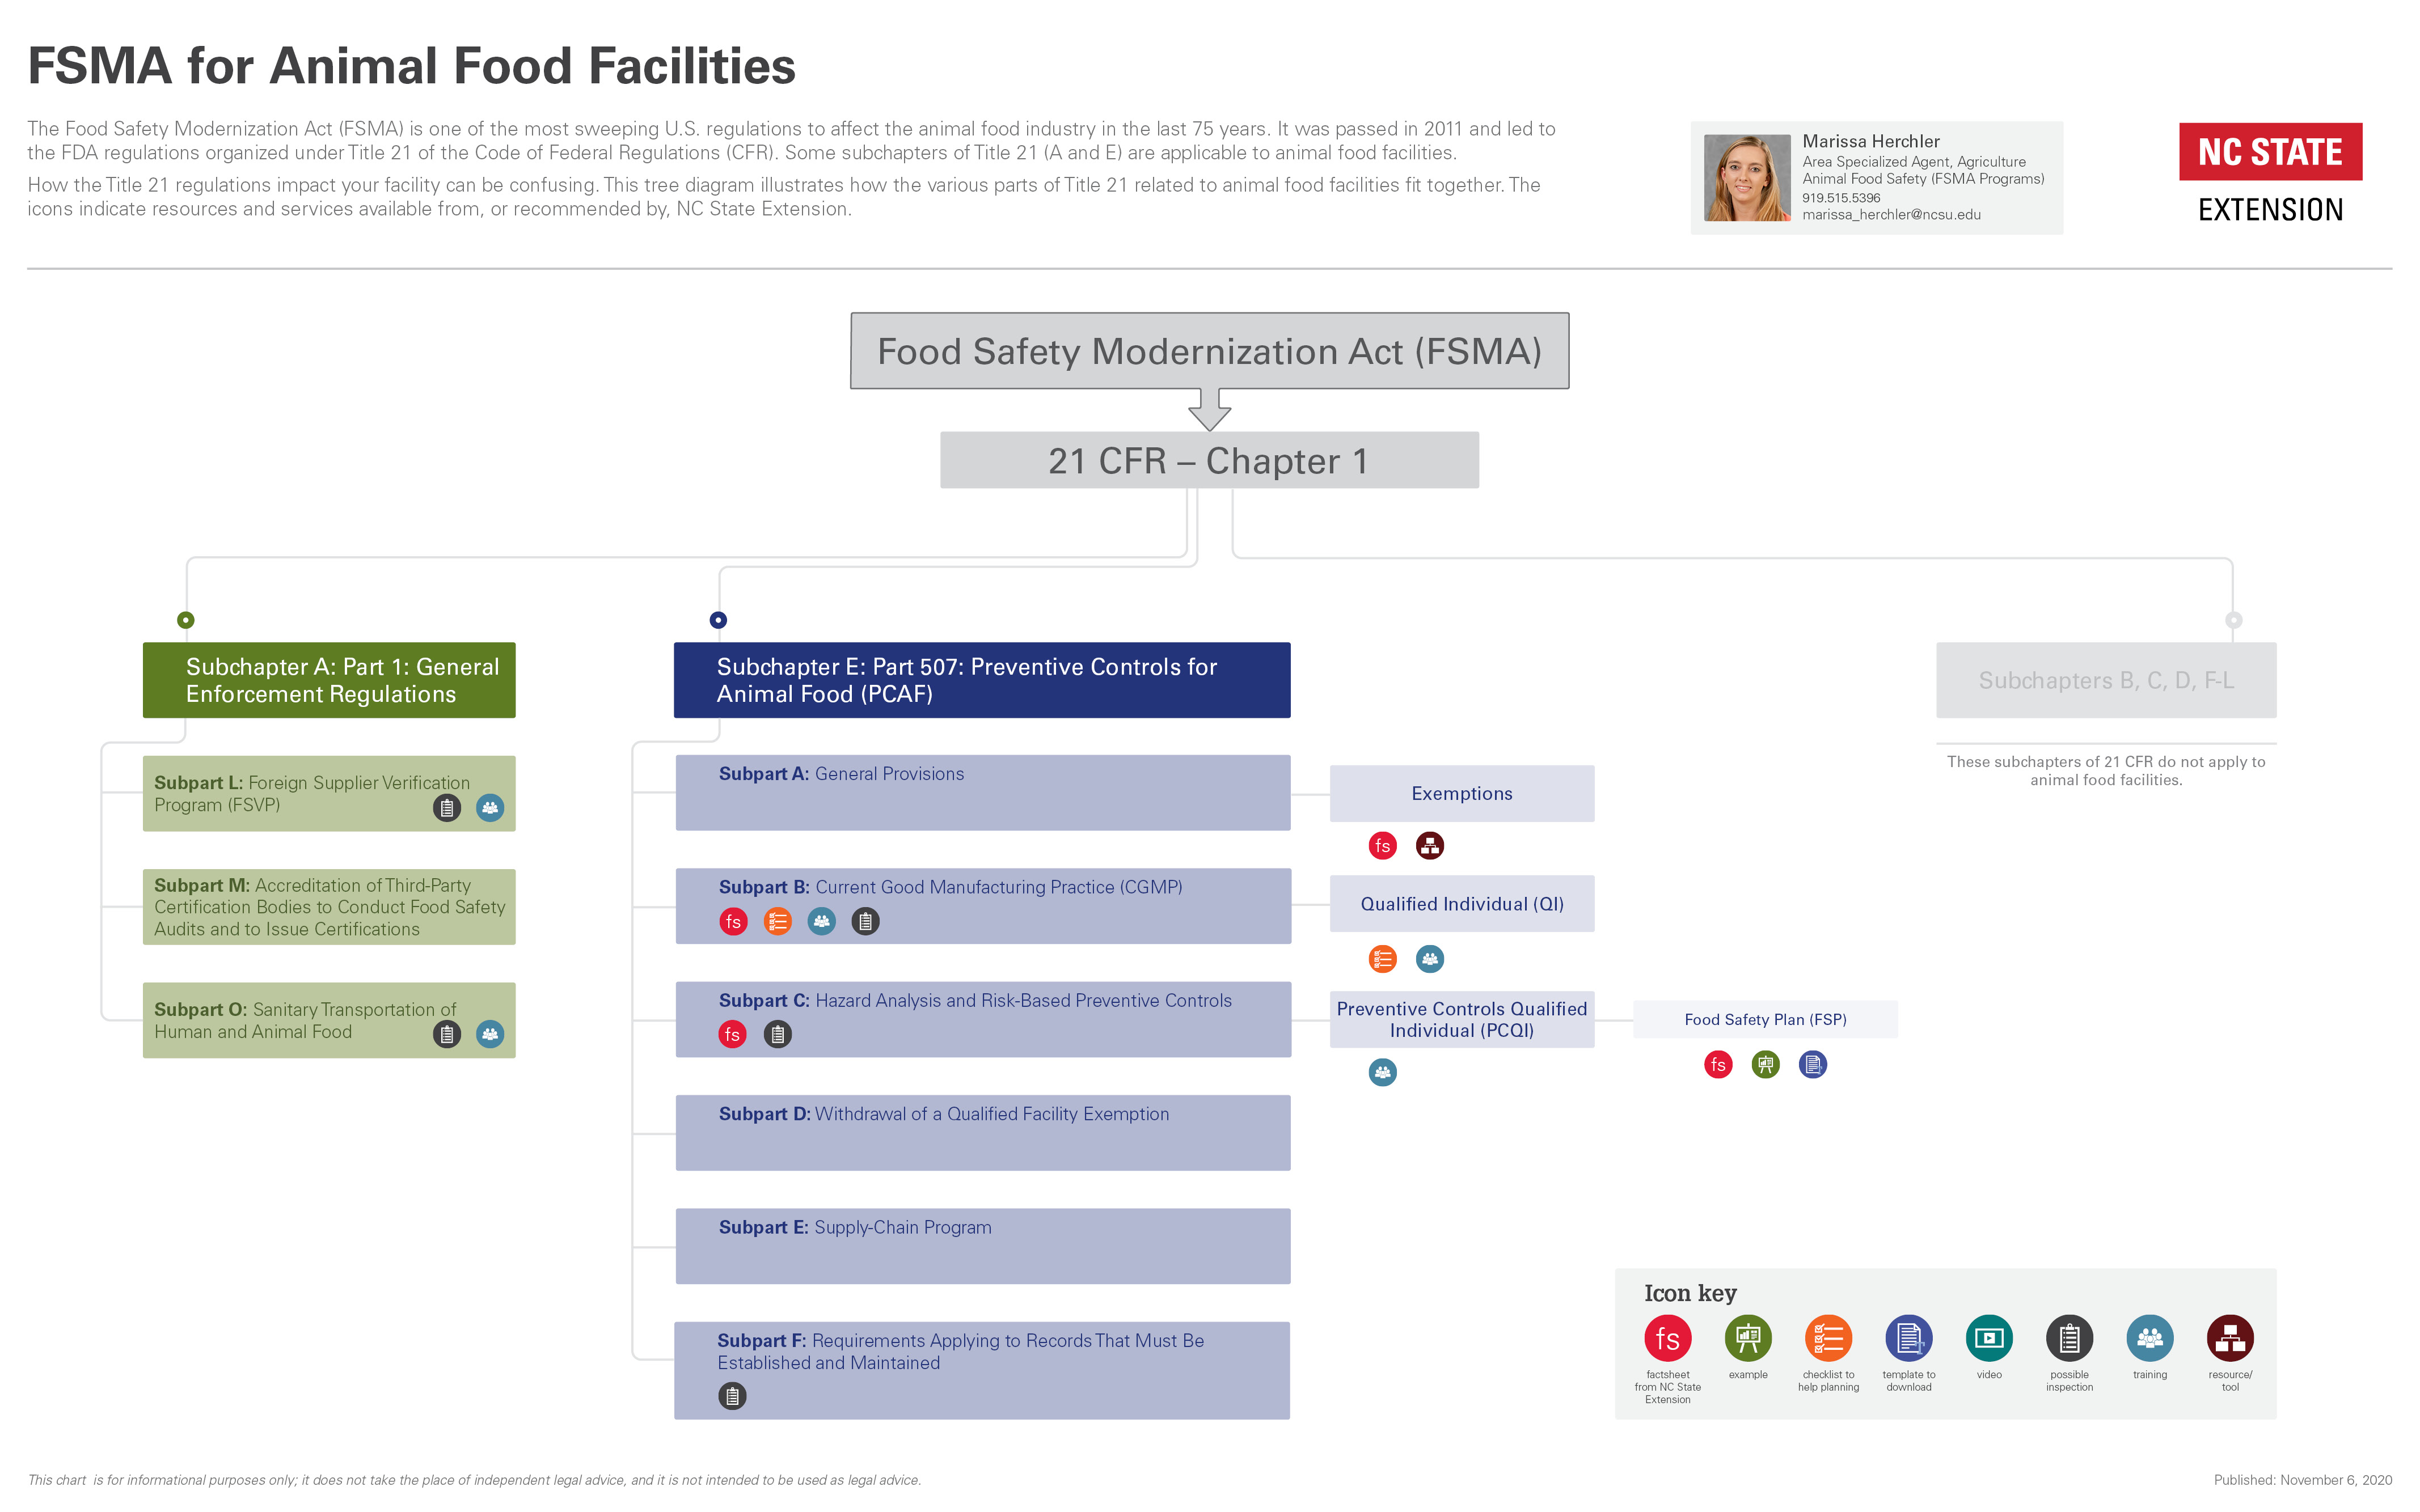Click the training icon under PCQI box
2420x1512 pixels.
[1382, 1073]
